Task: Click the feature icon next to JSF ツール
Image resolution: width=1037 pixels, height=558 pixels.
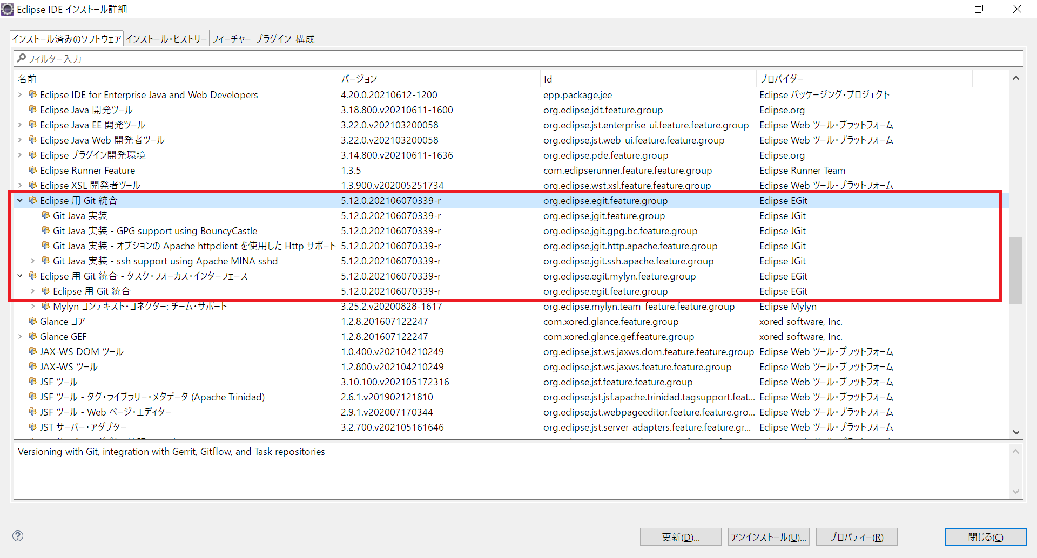Action: point(32,382)
